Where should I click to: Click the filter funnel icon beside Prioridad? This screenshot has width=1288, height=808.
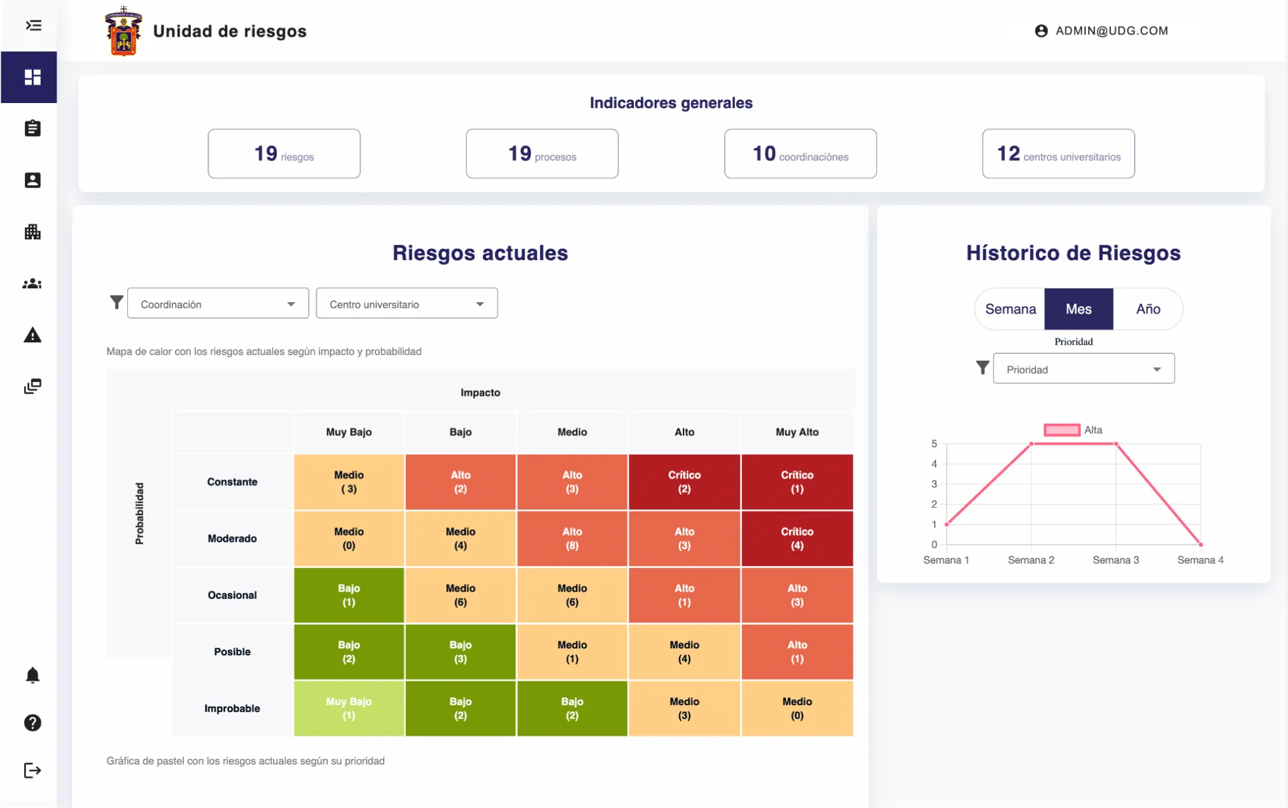click(x=983, y=368)
